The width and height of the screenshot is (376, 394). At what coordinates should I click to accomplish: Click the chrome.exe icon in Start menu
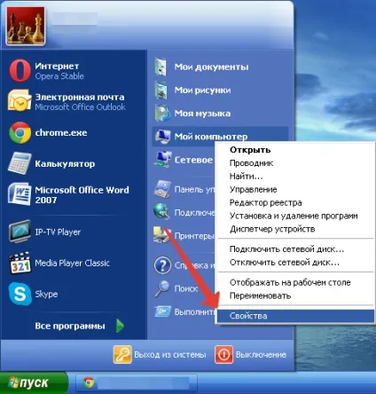[x=20, y=132]
